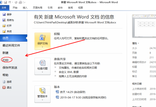Switch to the 视图 ribbon tab
Screen dimensions: 156x107
(81, 8)
